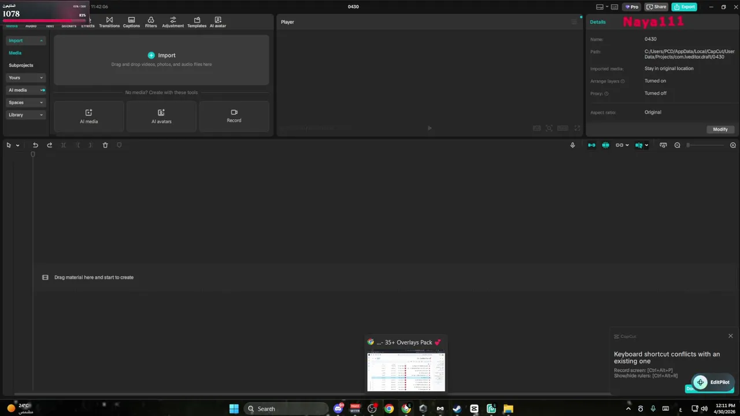Undo the last action
Image resolution: width=740 pixels, height=416 pixels.
coord(35,145)
